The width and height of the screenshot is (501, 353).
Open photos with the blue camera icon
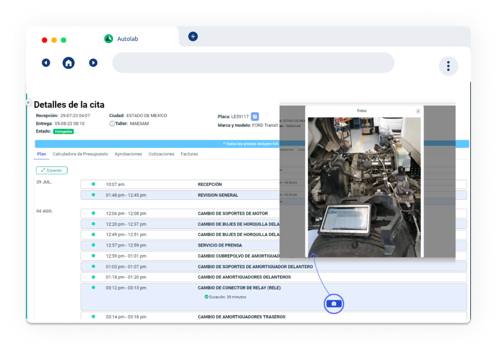click(x=333, y=303)
